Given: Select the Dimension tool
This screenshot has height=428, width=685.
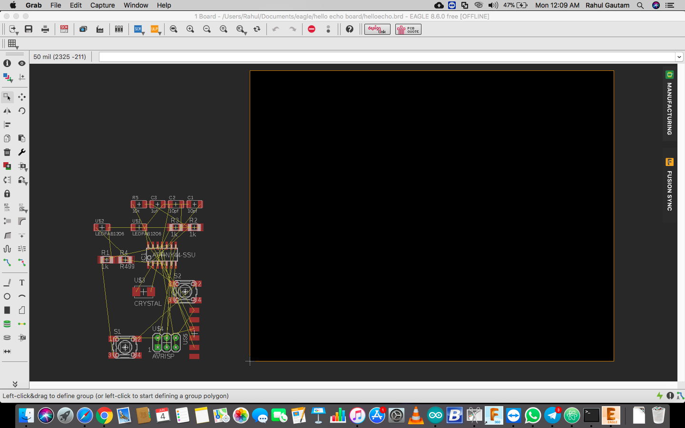Looking at the screenshot, I should click(x=7, y=351).
